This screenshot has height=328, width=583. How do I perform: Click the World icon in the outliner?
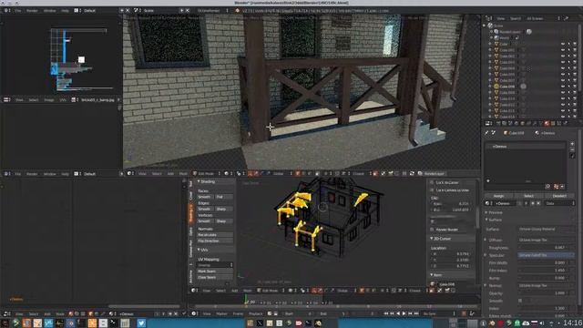pos(496,37)
